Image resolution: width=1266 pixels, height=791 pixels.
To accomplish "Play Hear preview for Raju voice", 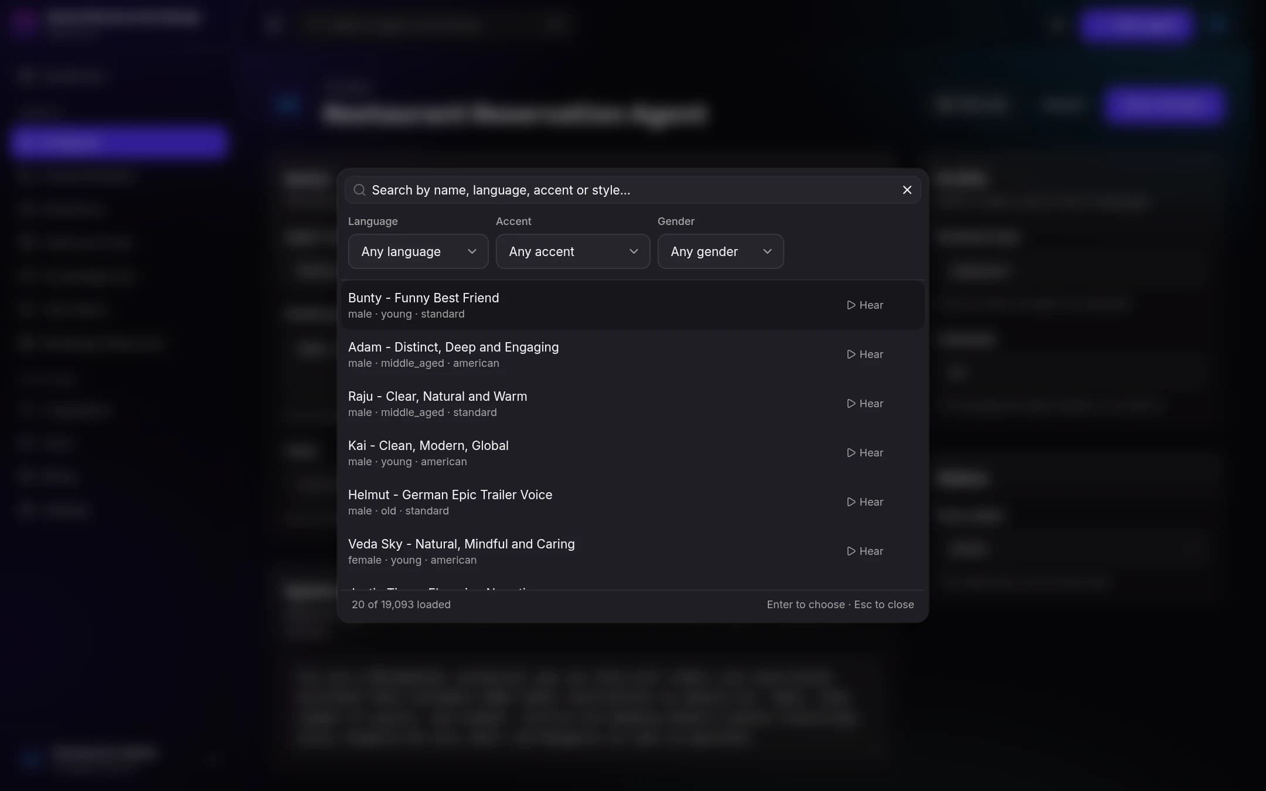I will 865,404.
